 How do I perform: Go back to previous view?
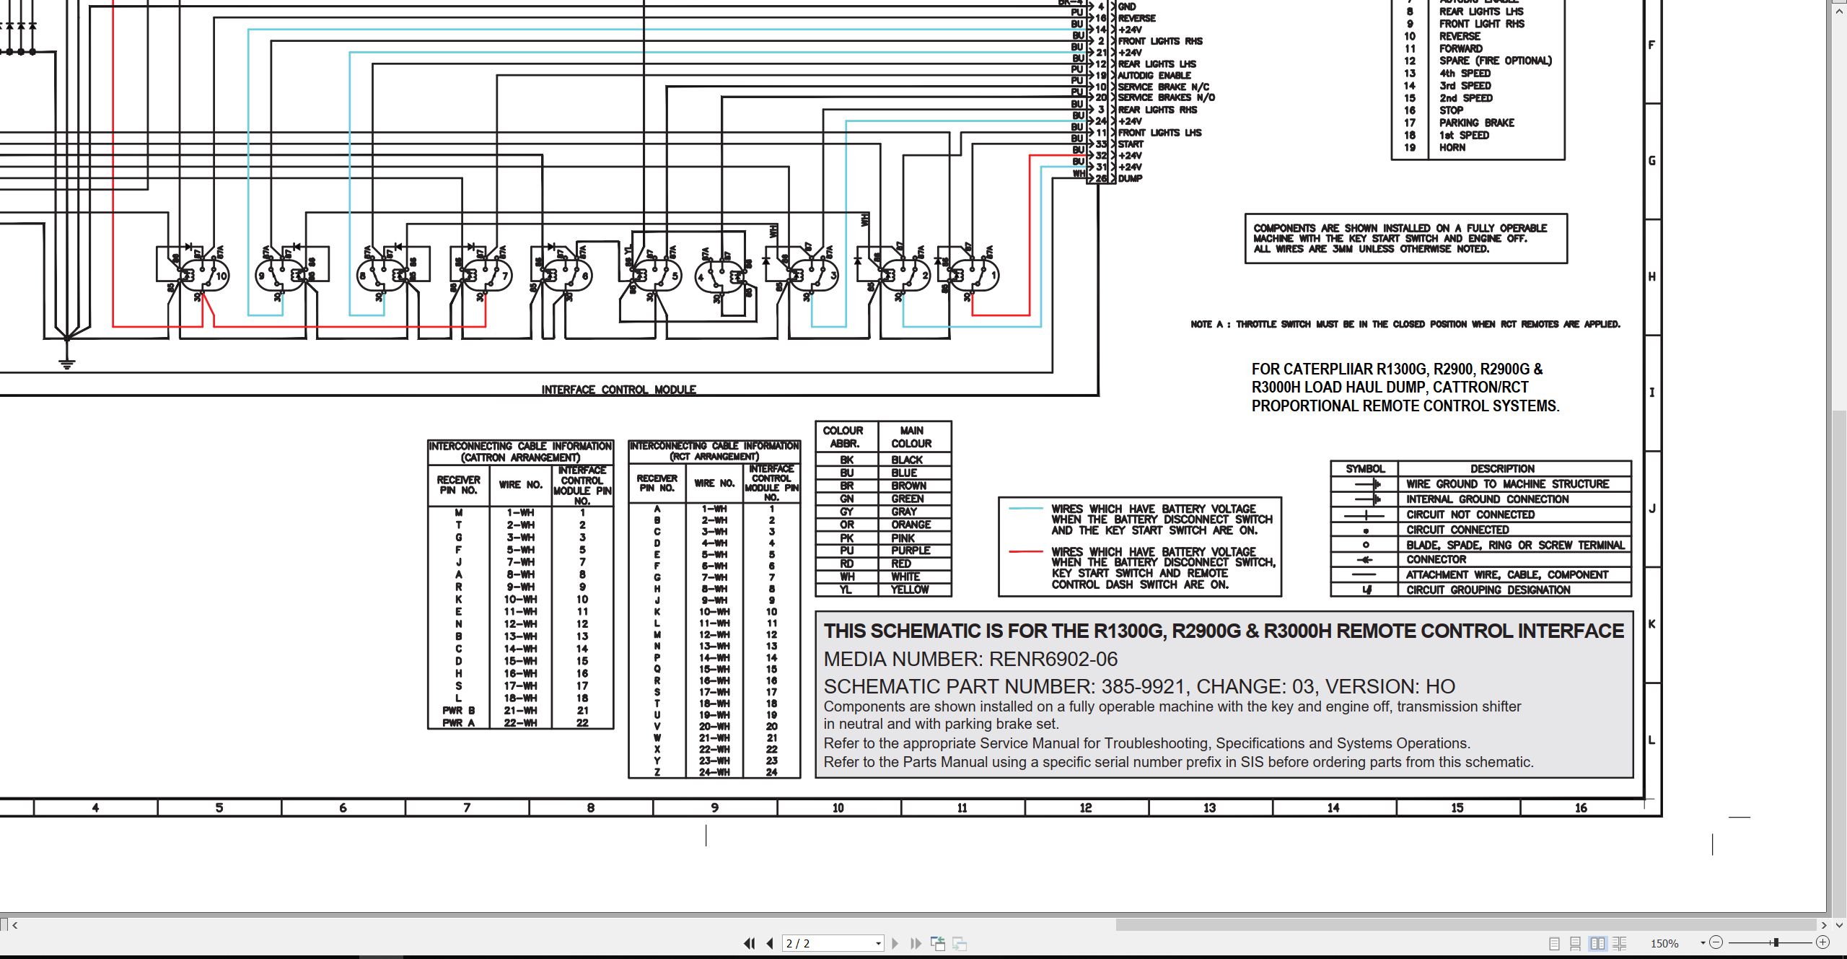[938, 943]
